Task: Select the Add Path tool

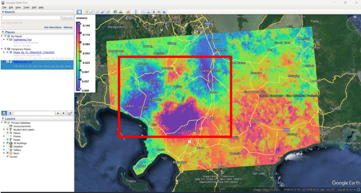Action: (x=98, y=12)
